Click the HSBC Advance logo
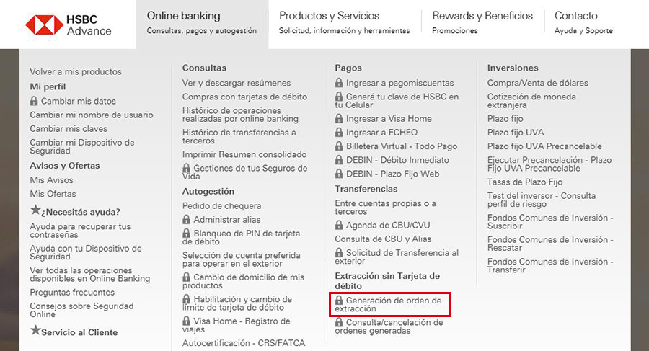 point(69,25)
